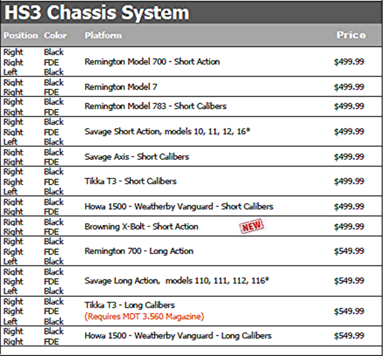The width and height of the screenshot is (383, 356).
Task: Click the $499.99 price for Remington Model 700 Short Action
Action: [349, 62]
